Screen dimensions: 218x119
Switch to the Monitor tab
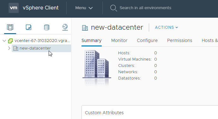(119, 40)
